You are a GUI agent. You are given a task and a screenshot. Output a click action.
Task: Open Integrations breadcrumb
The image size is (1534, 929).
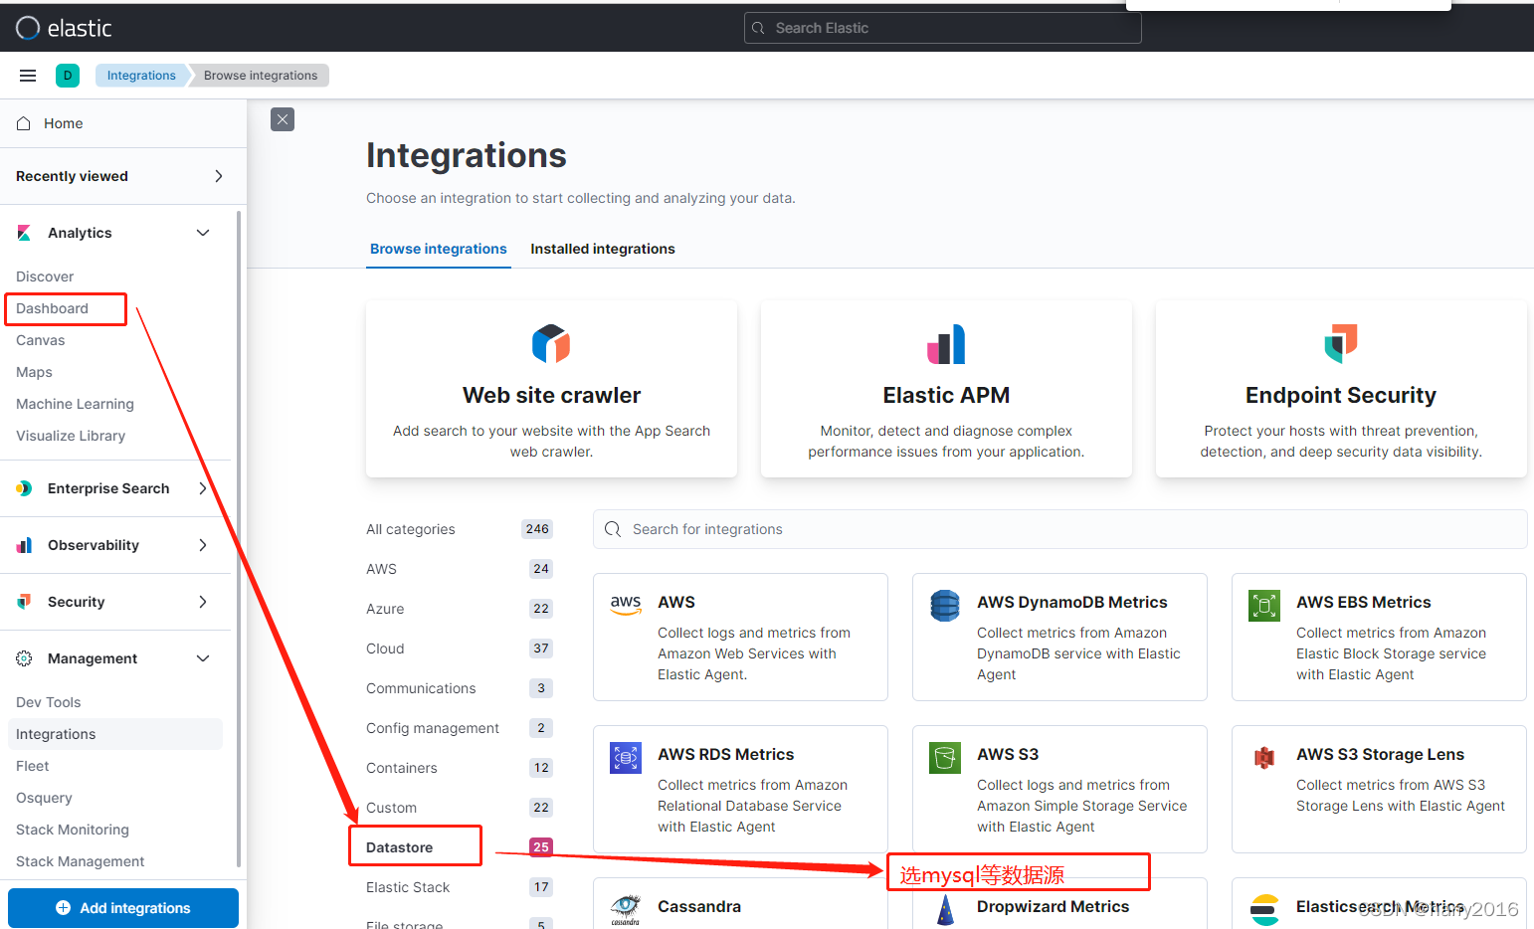pyautogui.click(x=141, y=76)
